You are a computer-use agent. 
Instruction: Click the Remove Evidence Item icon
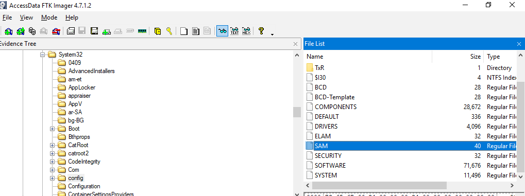pyautogui.click(x=44, y=31)
